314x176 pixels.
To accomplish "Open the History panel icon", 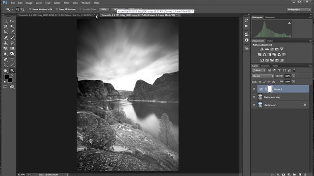I will pos(246,21).
